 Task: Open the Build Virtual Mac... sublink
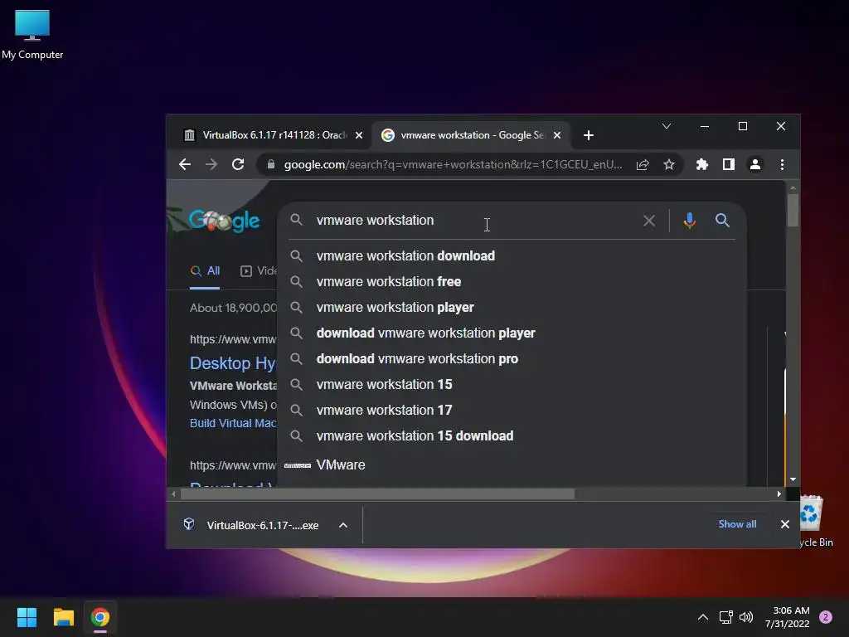(233, 423)
